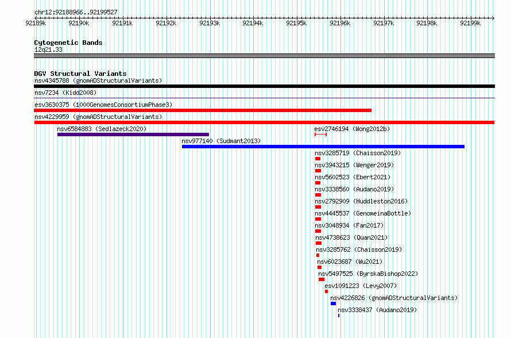Select the black nsv4345788 variant bar
Screen dimensions: 511x338
pyautogui.click(x=264, y=86)
